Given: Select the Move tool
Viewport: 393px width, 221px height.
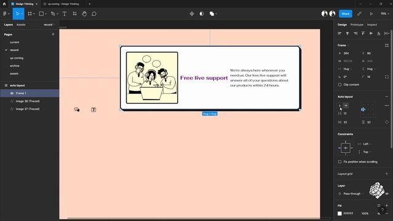Looking at the screenshot, I should [x=17, y=14].
